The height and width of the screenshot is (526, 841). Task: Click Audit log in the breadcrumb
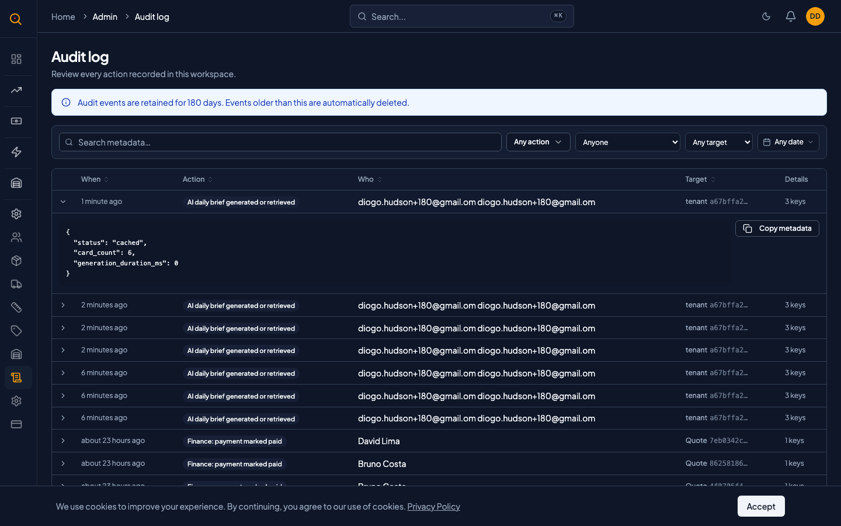coord(152,17)
